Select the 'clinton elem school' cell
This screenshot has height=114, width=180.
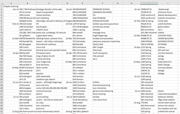pos(168,103)
